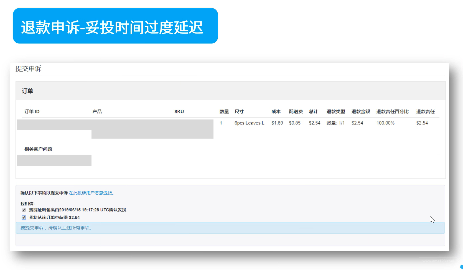The width and height of the screenshot is (463, 270).
Task: Select the 尺寸 column header
Action: point(239,111)
